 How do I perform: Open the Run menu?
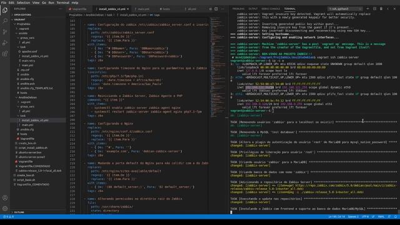(x=51, y=2)
